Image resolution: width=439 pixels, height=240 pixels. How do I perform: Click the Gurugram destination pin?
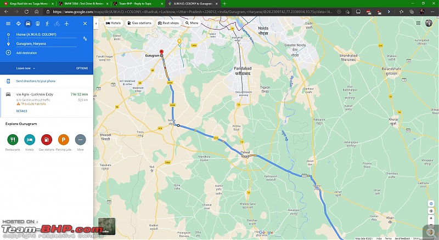pyautogui.click(x=161, y=52)
